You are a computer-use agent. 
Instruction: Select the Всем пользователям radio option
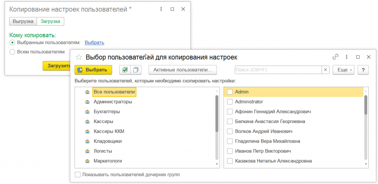[12, 52]
